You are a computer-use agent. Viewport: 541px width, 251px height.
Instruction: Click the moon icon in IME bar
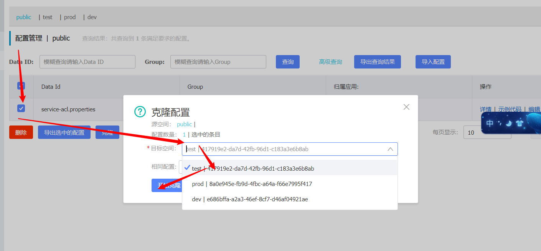point(509,123)
